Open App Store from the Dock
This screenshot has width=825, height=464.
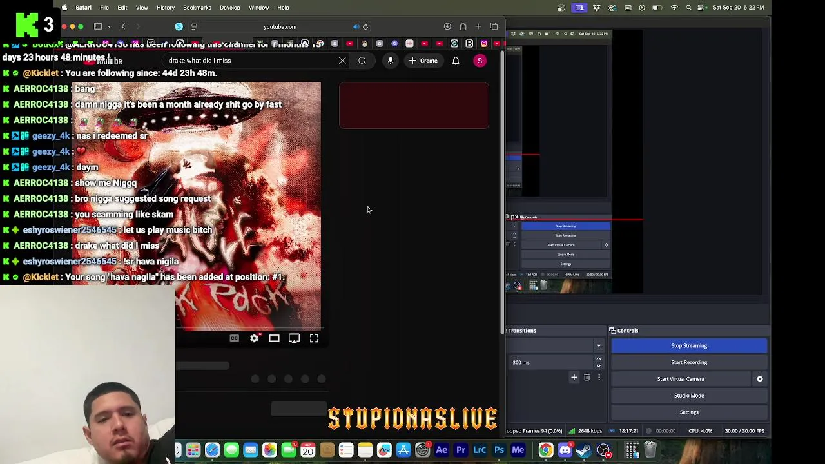click(403, 450)
